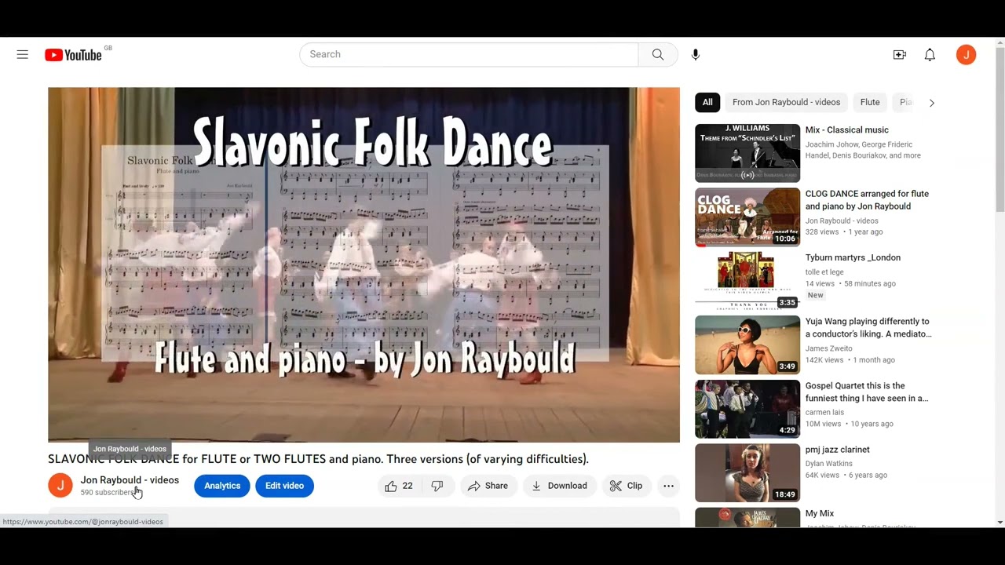Open Analytics for this video
The height and width of the screenshot is (565, 1005).
tap(222, 486)
